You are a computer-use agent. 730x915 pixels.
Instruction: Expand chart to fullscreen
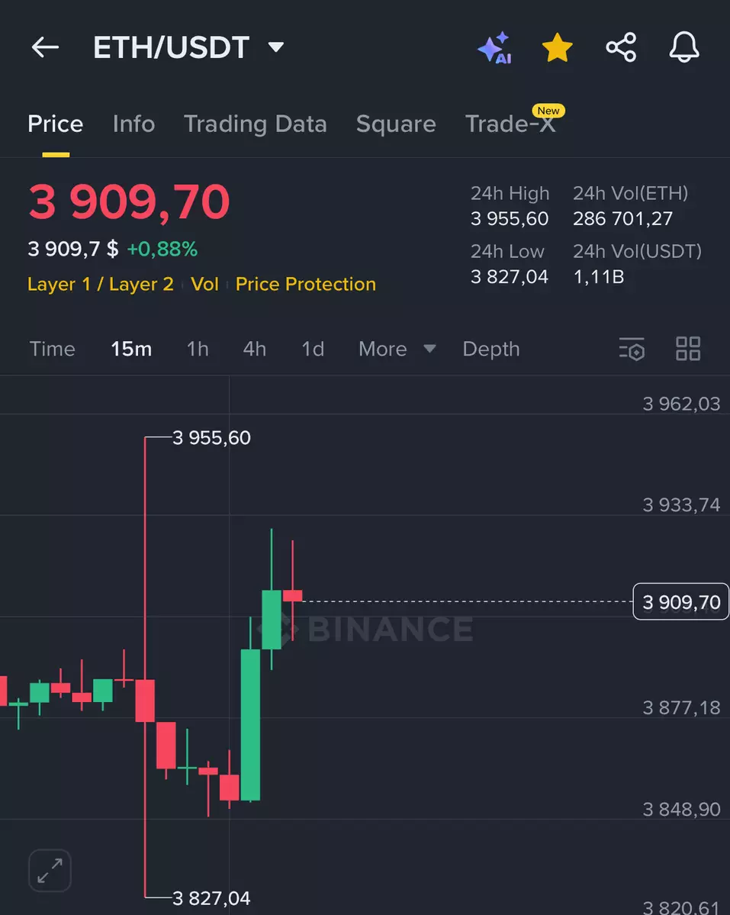(50, 871)
